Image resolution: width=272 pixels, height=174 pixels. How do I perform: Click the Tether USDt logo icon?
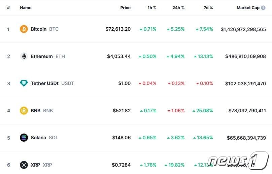[24, 83]
